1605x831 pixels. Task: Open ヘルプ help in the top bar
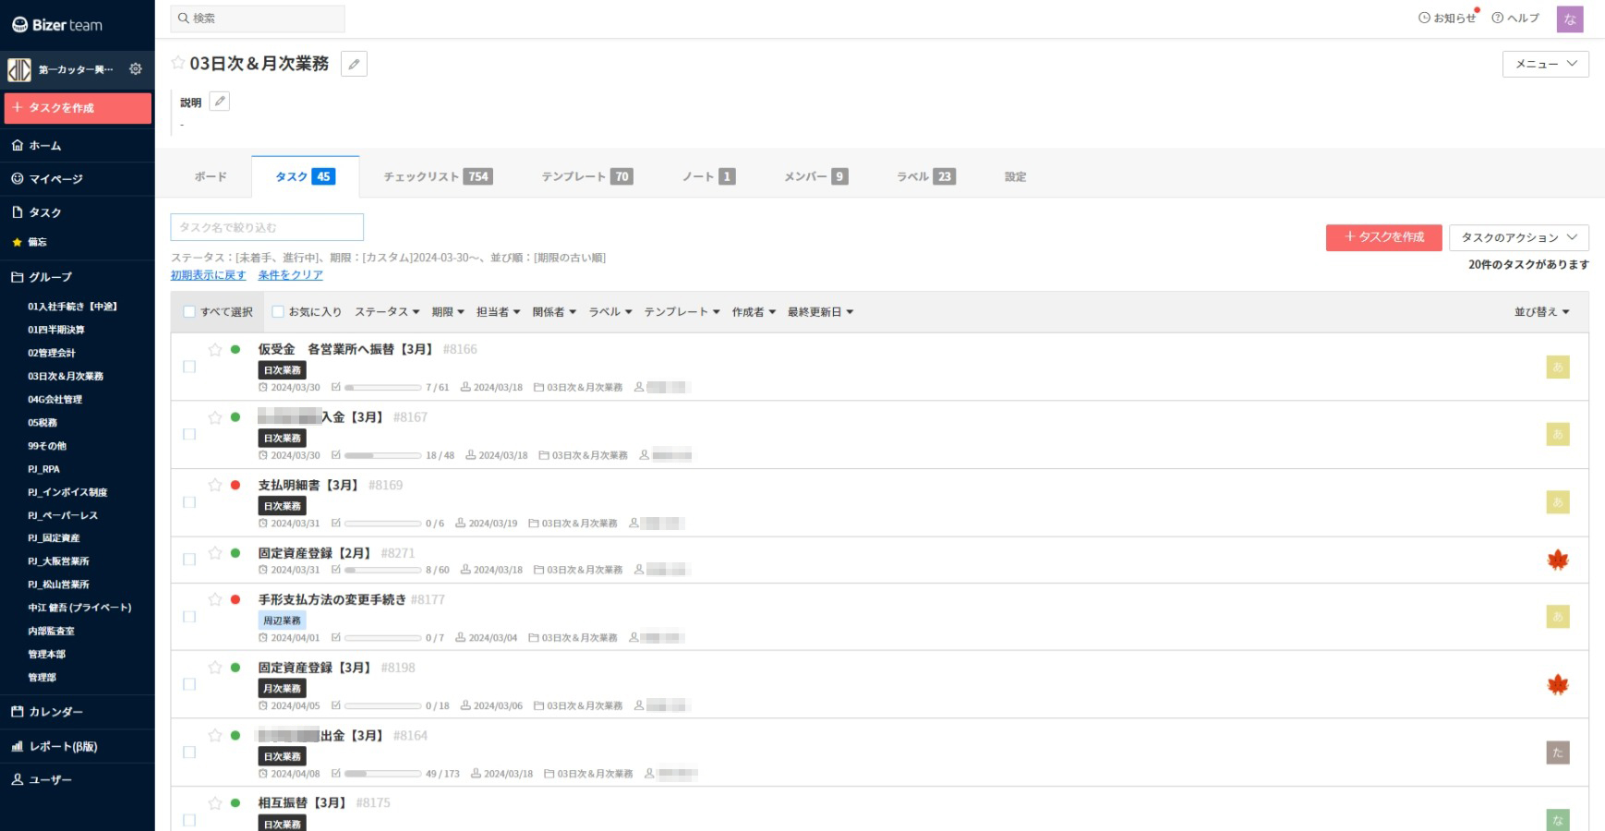pyautogui.click(x=1515, y=18)
